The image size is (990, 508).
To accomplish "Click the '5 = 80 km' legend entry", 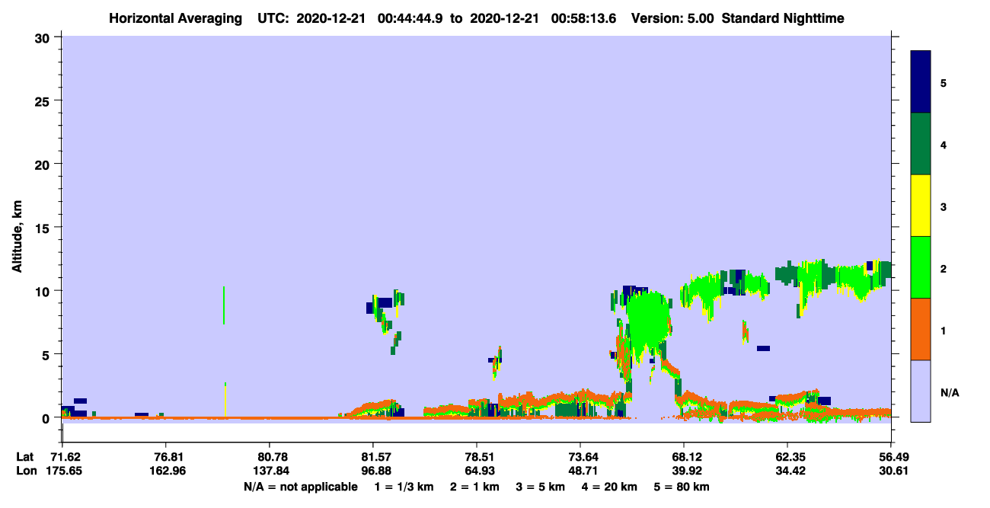I will [x=681, y=487].
